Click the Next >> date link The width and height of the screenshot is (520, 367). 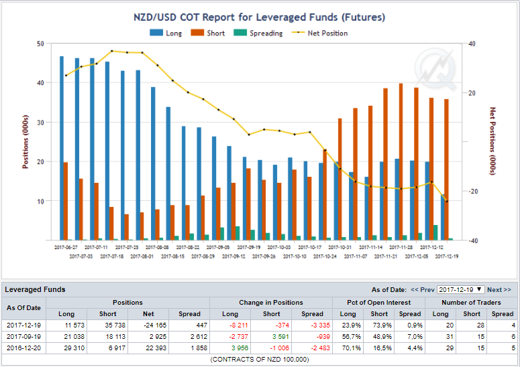(x=499, y=289)
